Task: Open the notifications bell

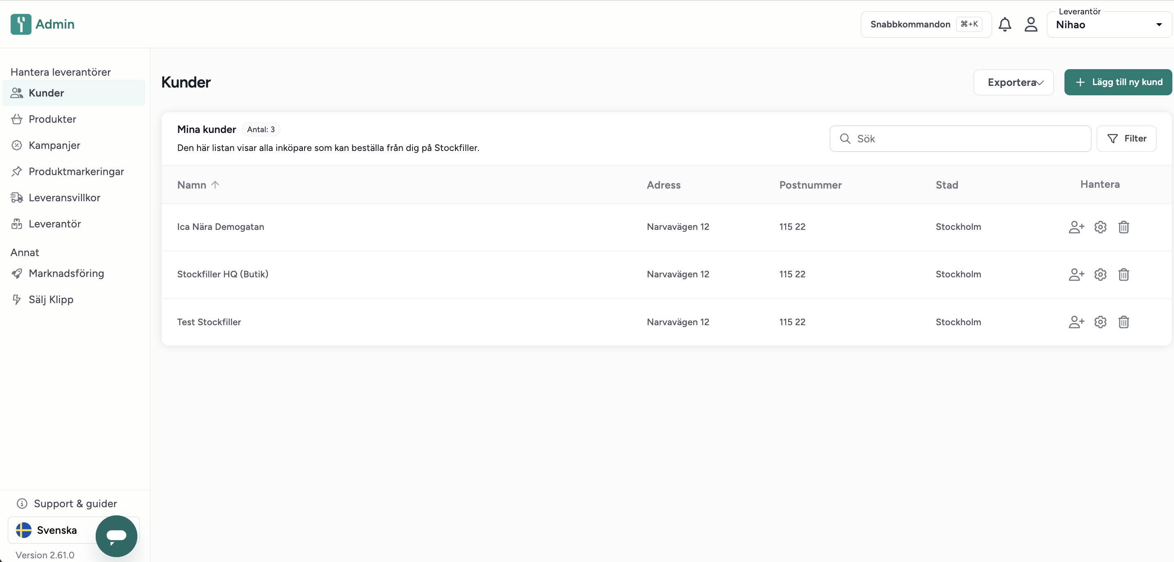Action: [1005, 24]
